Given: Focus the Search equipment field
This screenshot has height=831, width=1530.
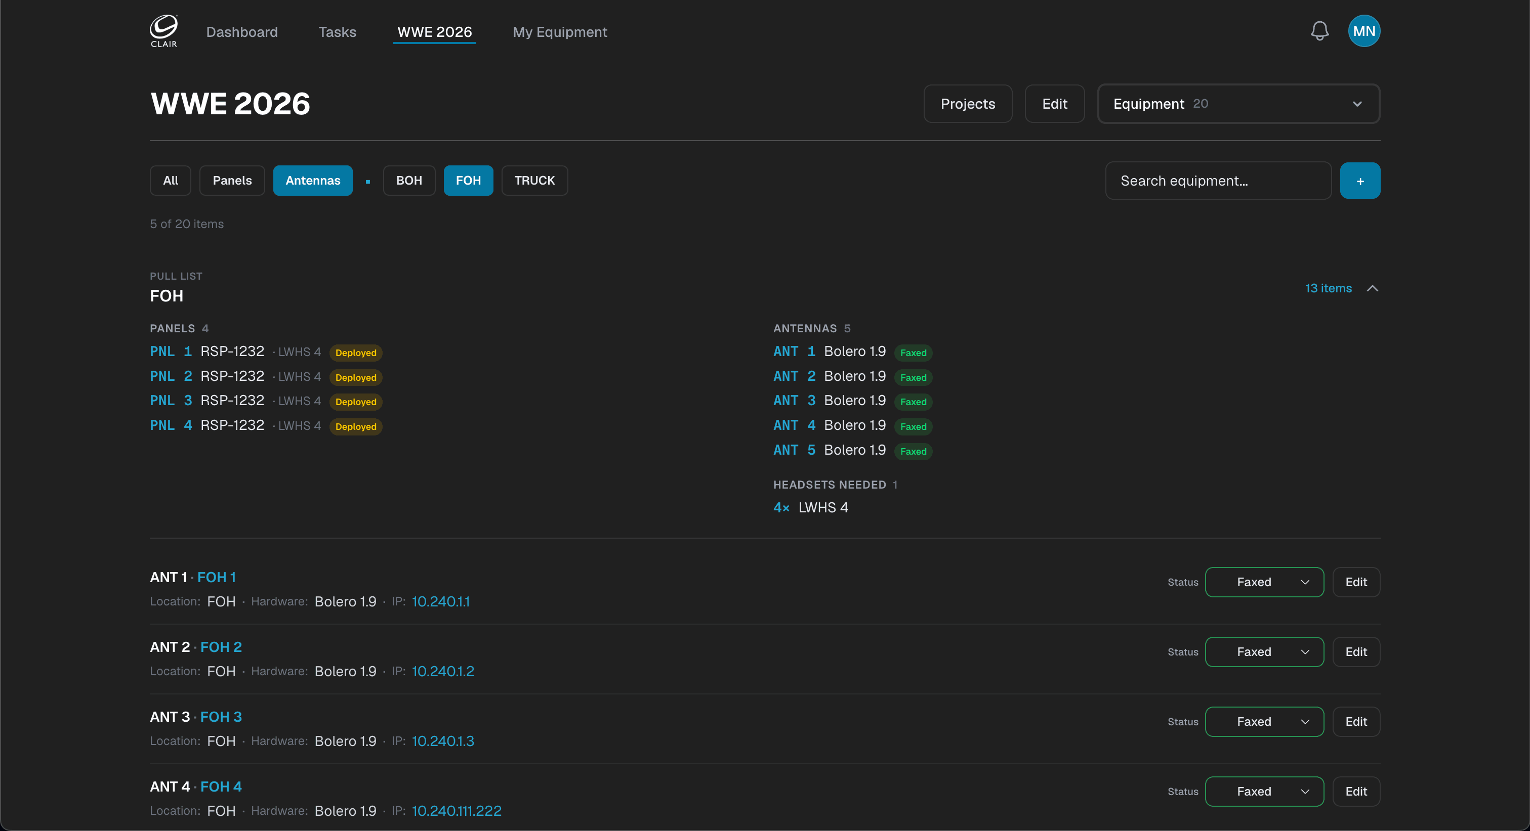Looking at the screenshot, I should tap(1218, 181).
